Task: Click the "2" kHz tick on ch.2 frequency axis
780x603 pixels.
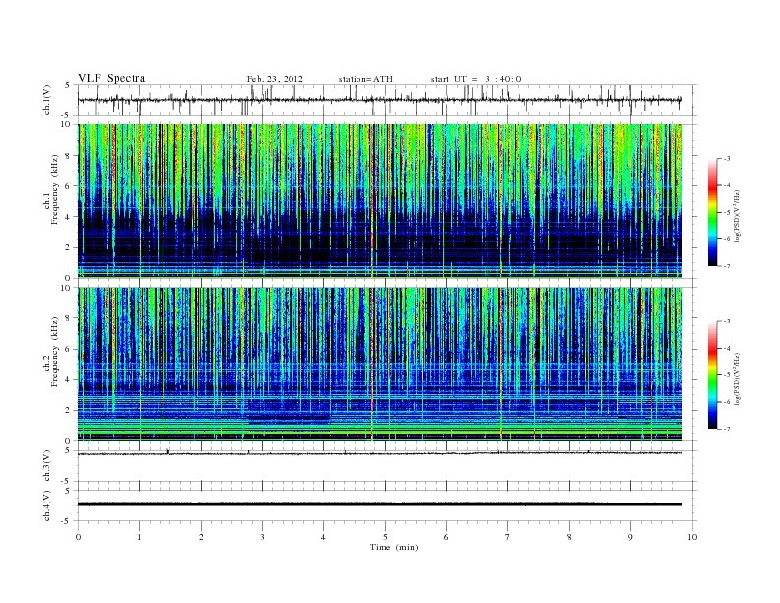Action: coord(69,411)
